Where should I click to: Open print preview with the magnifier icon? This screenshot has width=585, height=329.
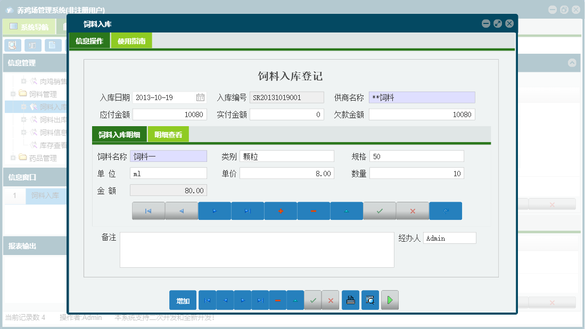[370, 300]
